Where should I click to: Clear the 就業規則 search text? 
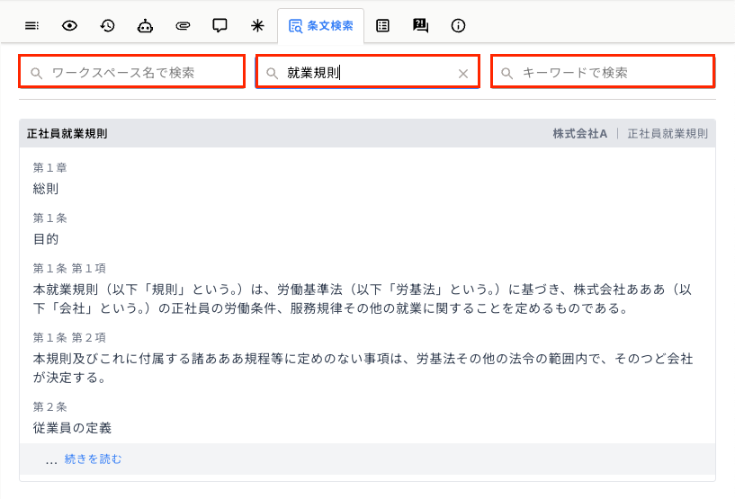pyautogui.click(x=463, y=74)
